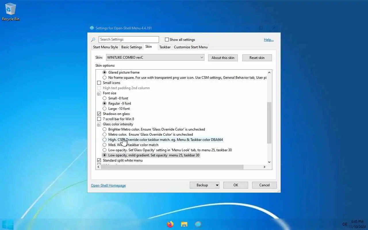Uncheck Shadows on glass
This screenshot has height=230, width=368.
click(99, 114)
